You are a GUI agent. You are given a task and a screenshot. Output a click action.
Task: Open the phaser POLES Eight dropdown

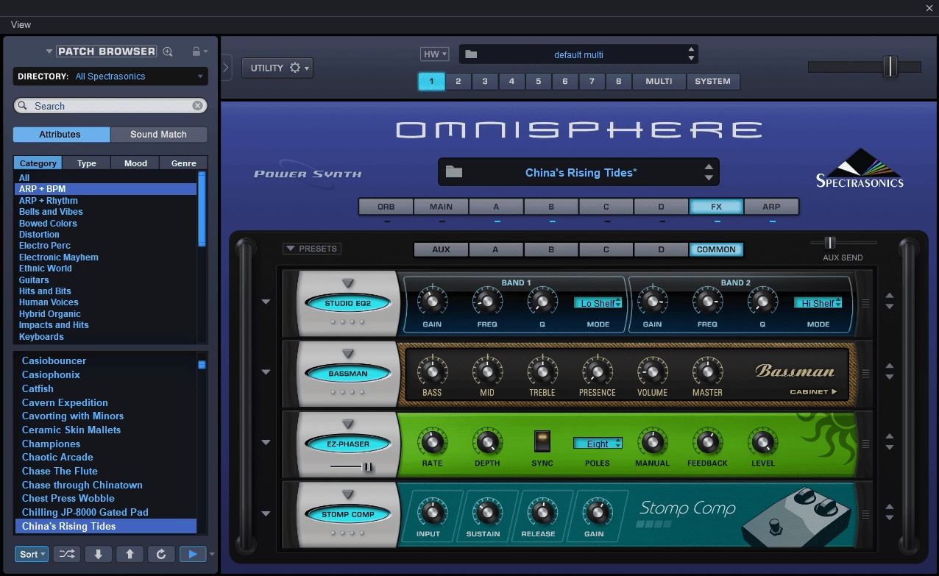598,444
